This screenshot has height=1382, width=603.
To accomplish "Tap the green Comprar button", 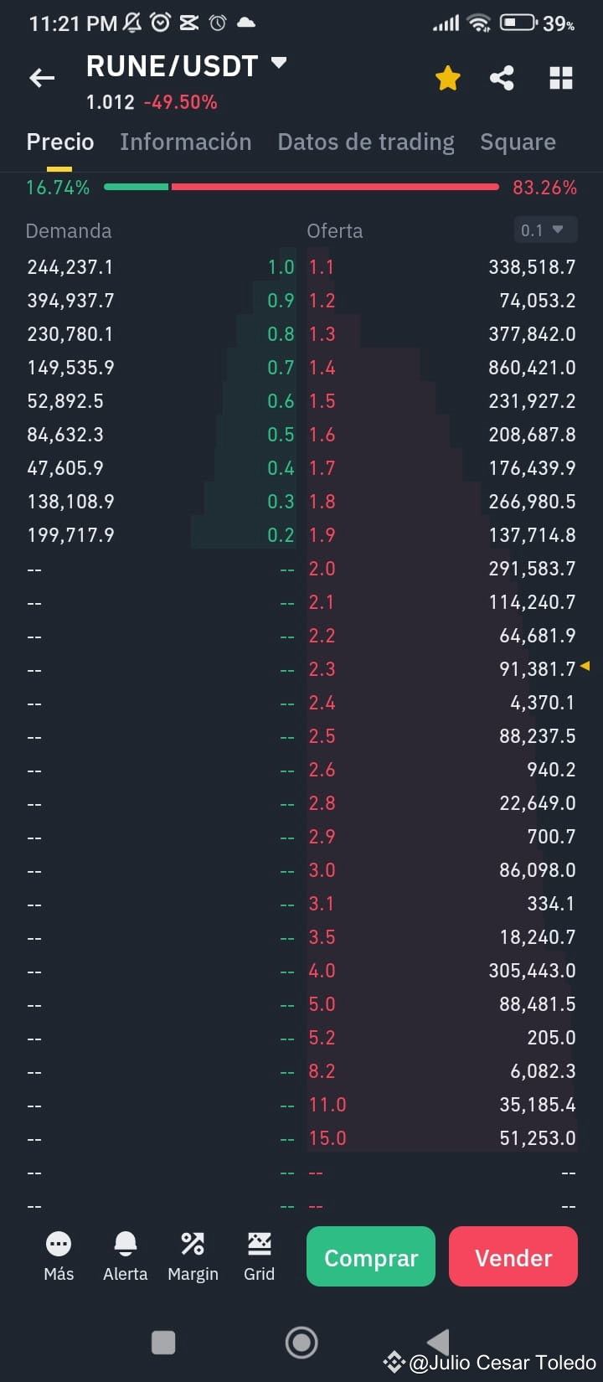I will point(371,1256).
